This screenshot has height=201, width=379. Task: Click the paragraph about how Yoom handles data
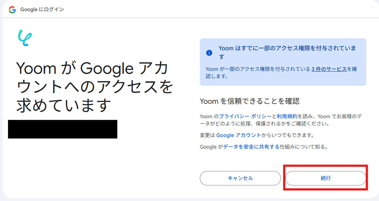[x=282, y=124]
